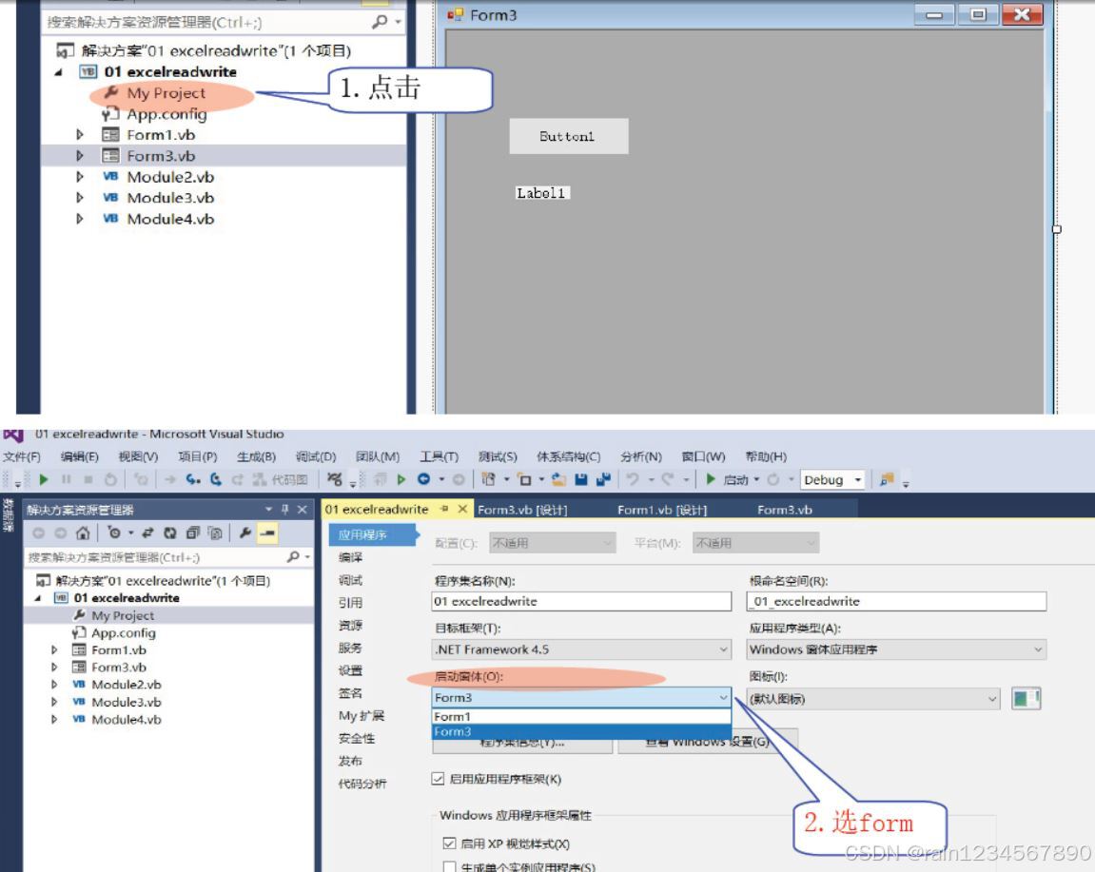1095x872 pixels.
Task: Click the Open File folder icon on toolbar
Action: 558,479
